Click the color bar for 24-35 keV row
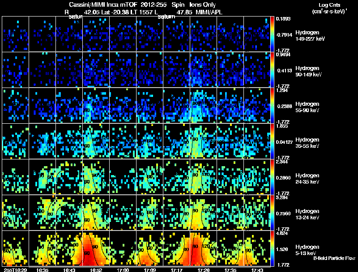Image resolution: width=358 pixels, height=272 pixels. point(272,177)
